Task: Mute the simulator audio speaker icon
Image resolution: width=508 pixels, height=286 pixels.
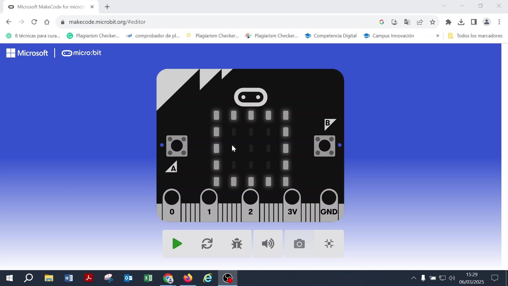Action: (268, 244)
